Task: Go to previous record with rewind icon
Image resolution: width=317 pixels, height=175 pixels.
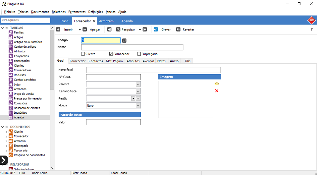Action: [109, 29]
